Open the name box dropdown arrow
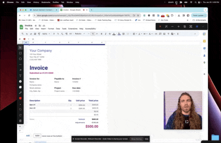Screen dimensions: 221x143 pos(28,39)
